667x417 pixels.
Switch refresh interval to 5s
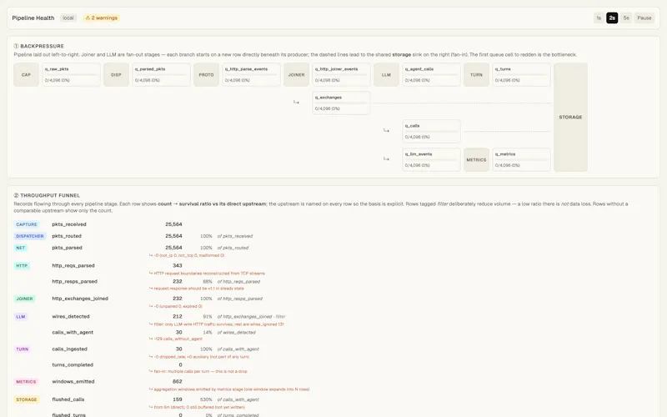626,18
